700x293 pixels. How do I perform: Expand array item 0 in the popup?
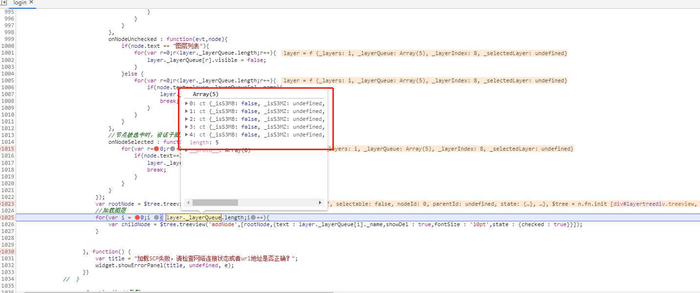(186, 103)
